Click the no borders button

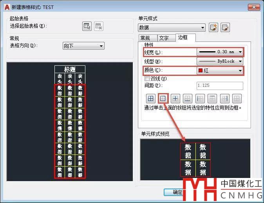pos(237,99)
